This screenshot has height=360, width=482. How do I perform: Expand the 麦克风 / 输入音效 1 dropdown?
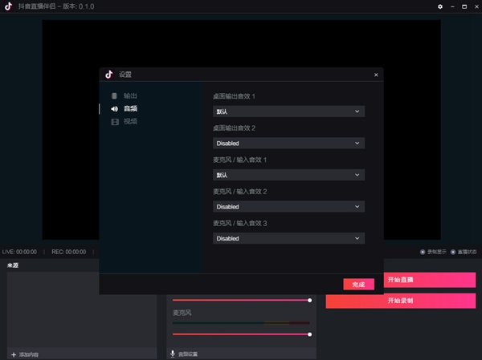[x=288, y=175]
